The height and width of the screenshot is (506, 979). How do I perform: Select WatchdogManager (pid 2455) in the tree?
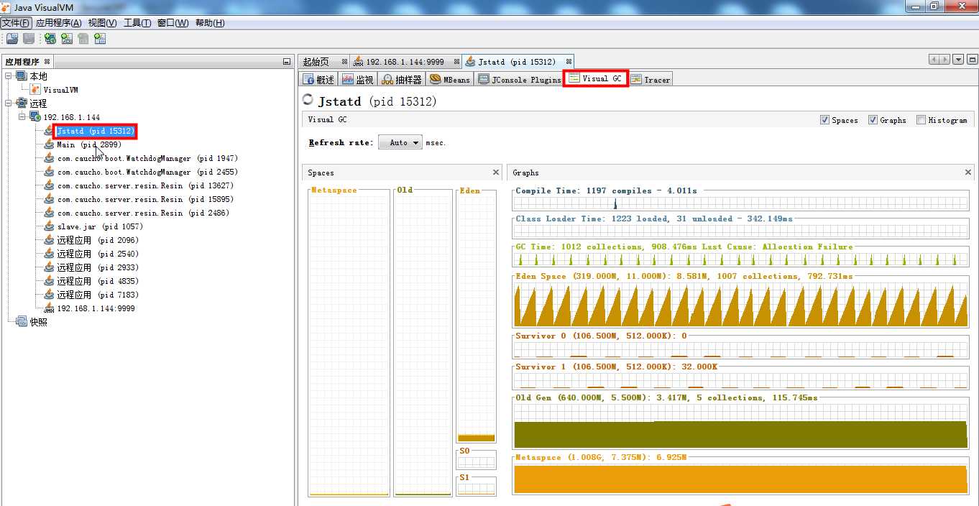tap(147, 172)
